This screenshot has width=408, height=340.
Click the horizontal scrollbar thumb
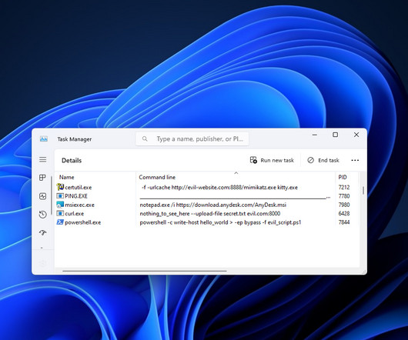[x=145, y=271]
